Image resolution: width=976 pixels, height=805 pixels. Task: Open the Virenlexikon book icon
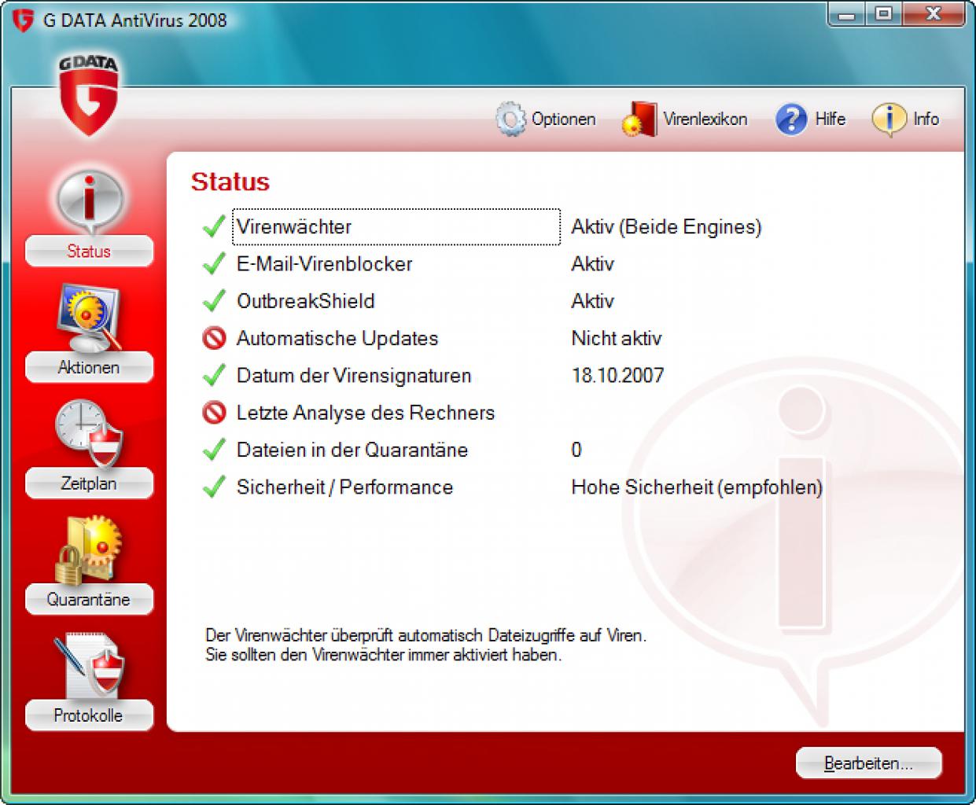639,119
